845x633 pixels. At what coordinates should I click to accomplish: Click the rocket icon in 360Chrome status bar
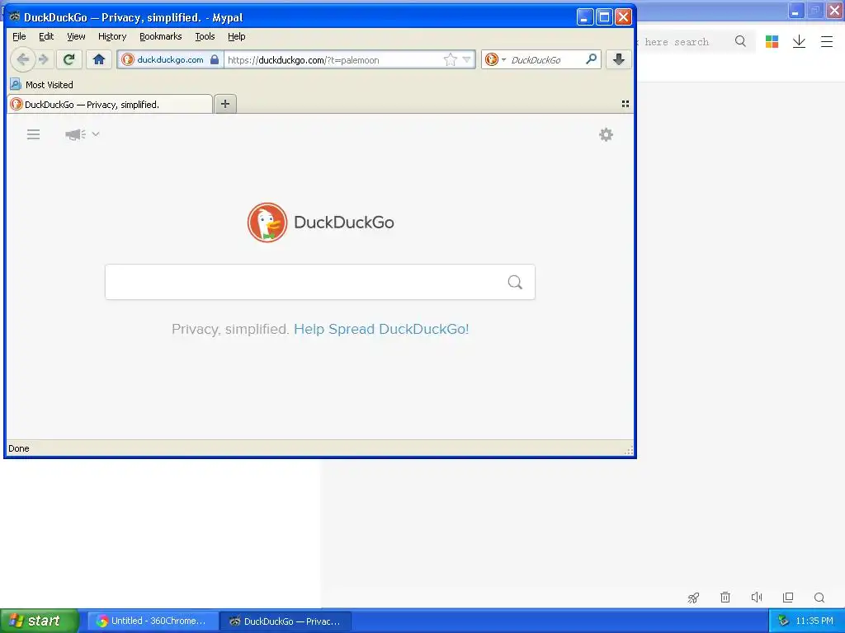tap(693, 597)
